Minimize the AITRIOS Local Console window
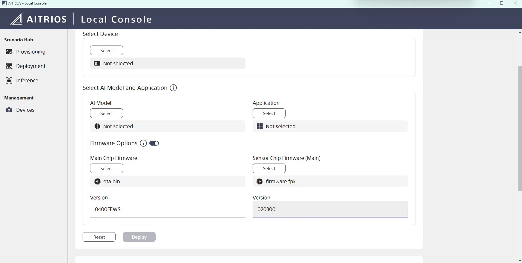 click(x=488, y=3)
